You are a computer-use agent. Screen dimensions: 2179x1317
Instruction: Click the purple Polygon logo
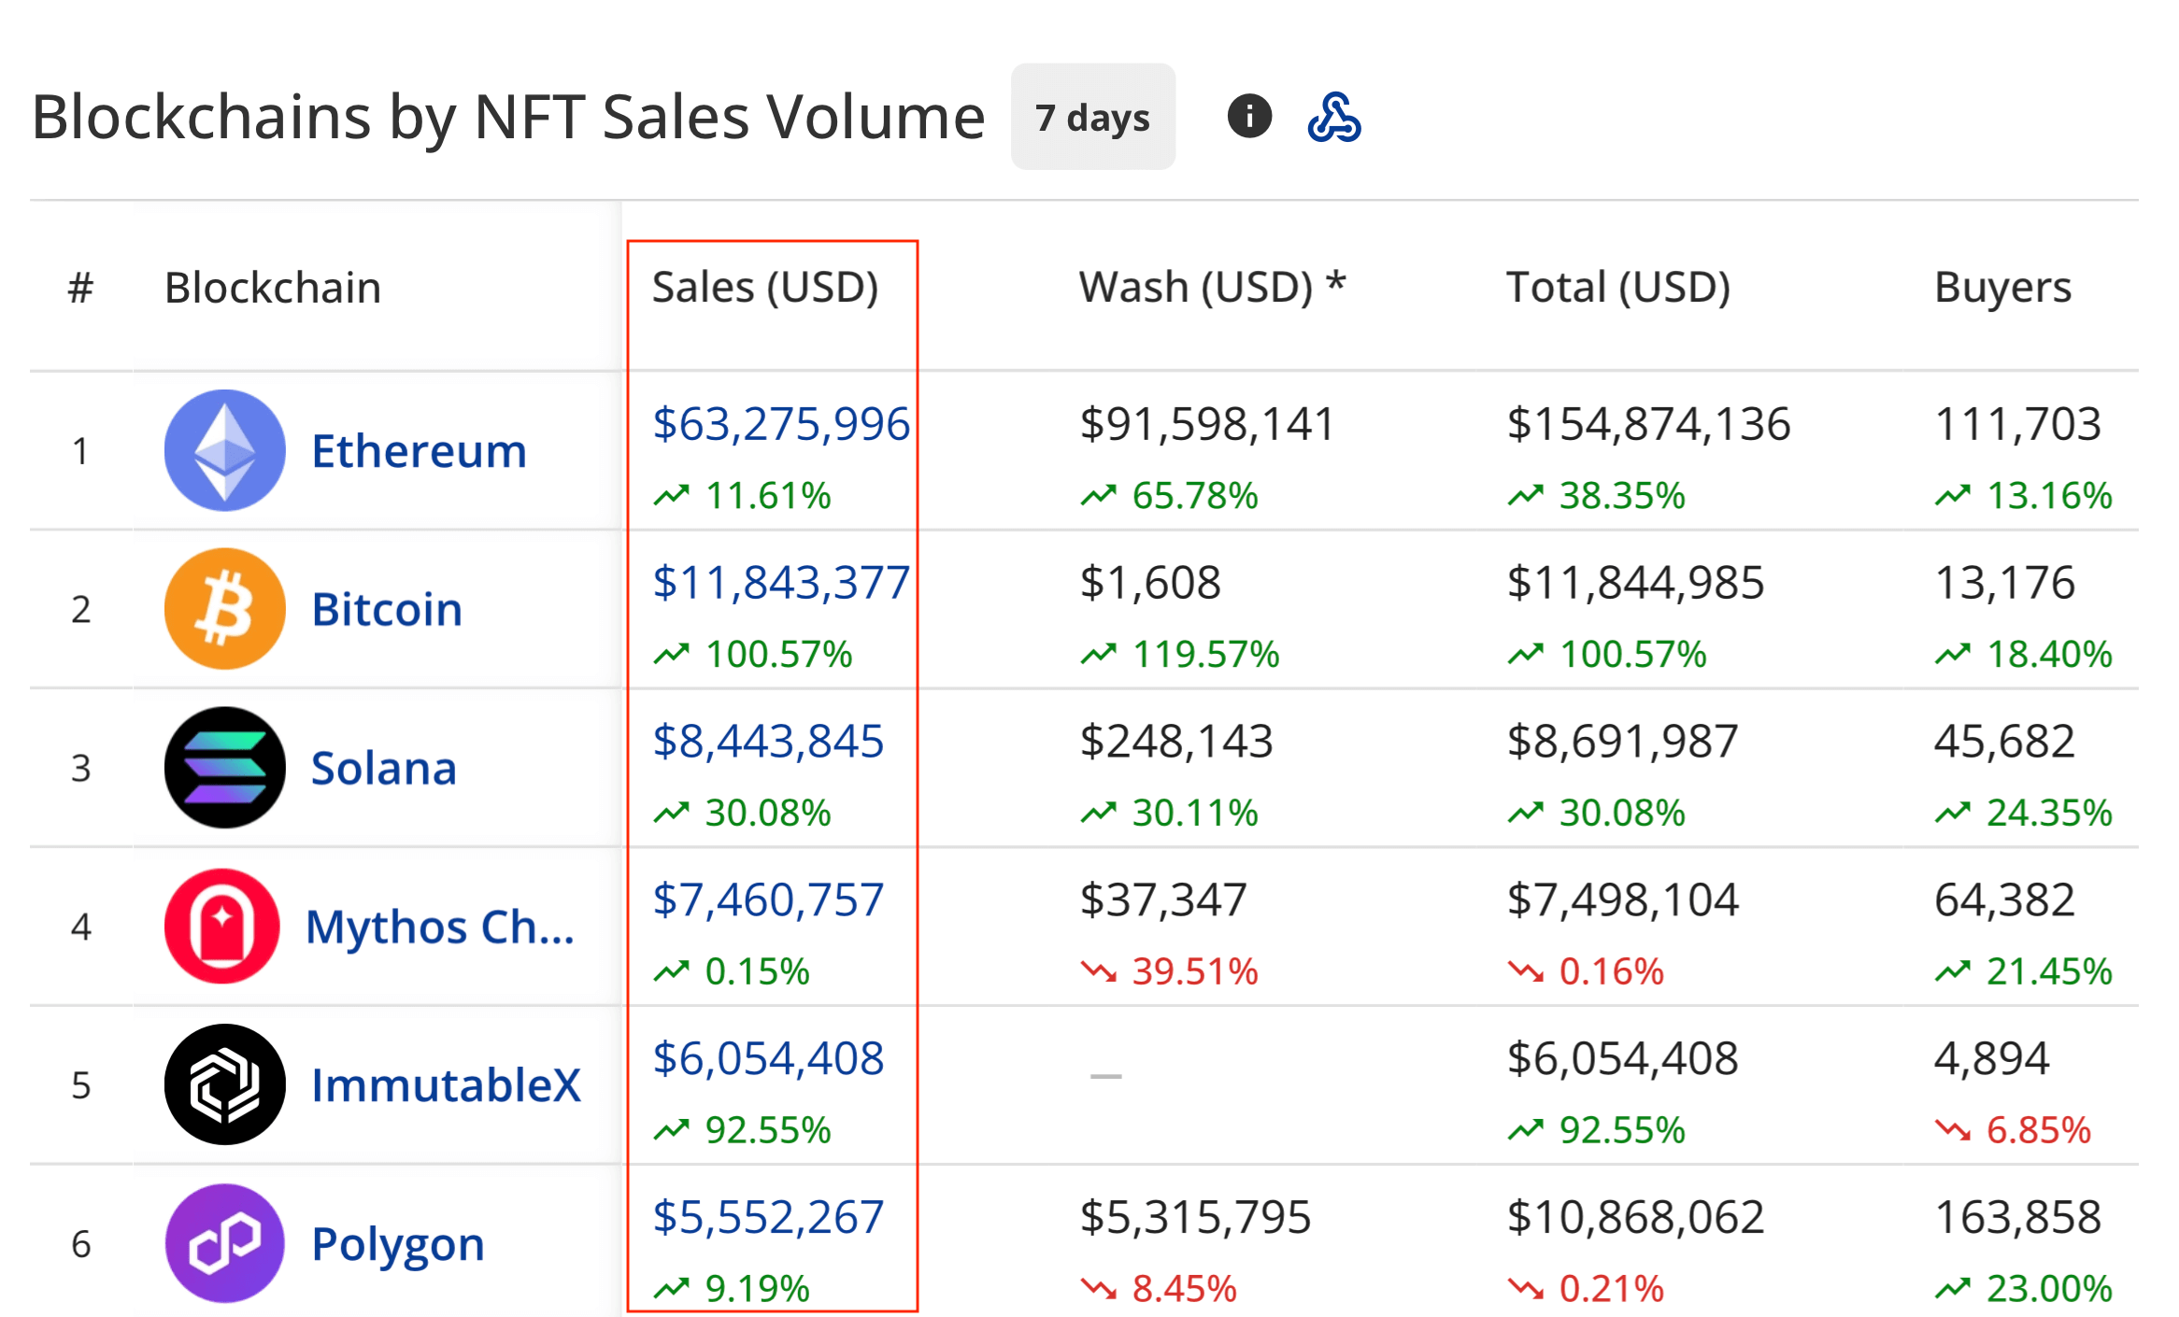coord(224,1243)
